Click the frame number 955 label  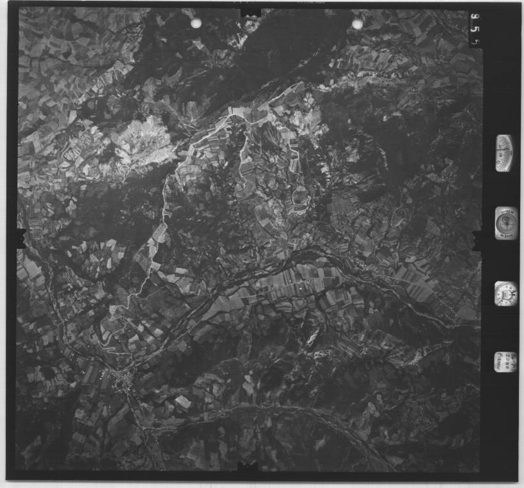pos(475,29)
